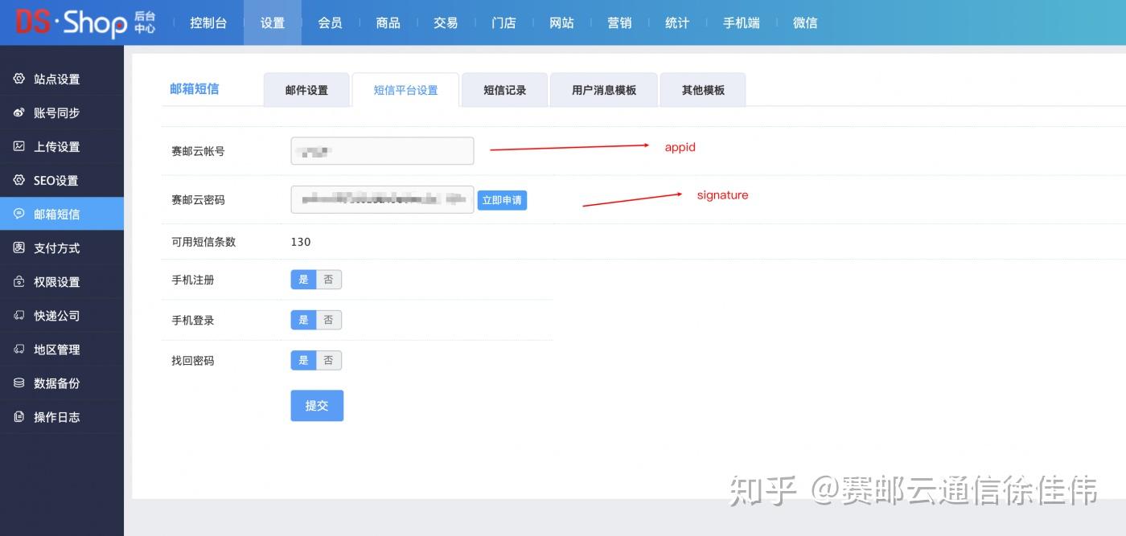
Task: Click the 地区管理 sidebar icon
Action: (19, 349)
